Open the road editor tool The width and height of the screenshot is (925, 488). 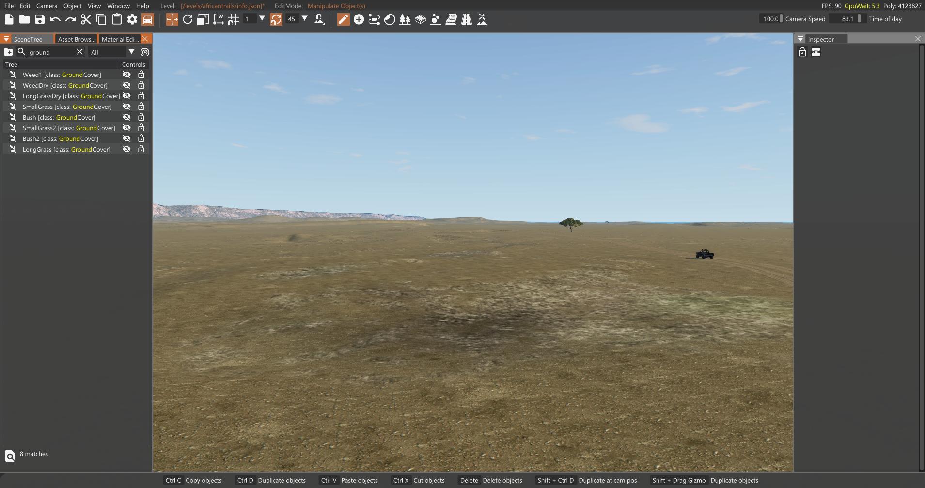pyautogui.click(x=467, y=19)
